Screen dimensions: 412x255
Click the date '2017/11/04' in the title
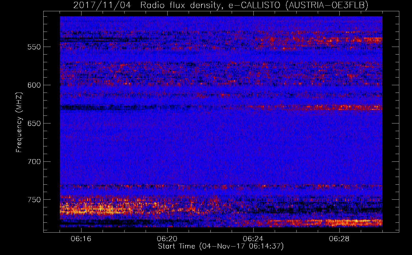102,5
